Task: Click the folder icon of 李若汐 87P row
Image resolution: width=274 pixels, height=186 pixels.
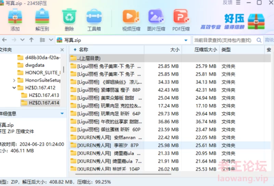Action: coord(73,145)
